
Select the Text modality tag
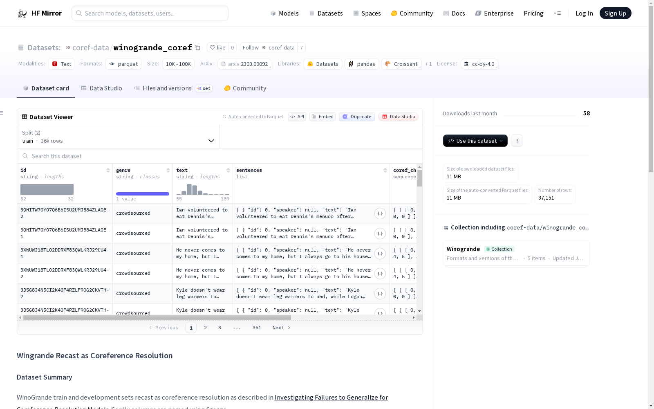click(x=62, y=64)
